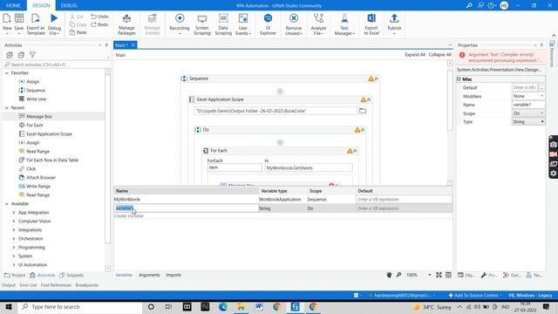This screenshot has width=558, height=314.
Task: Open Microsoft Word from taskbar
Action: coord(259,306)
